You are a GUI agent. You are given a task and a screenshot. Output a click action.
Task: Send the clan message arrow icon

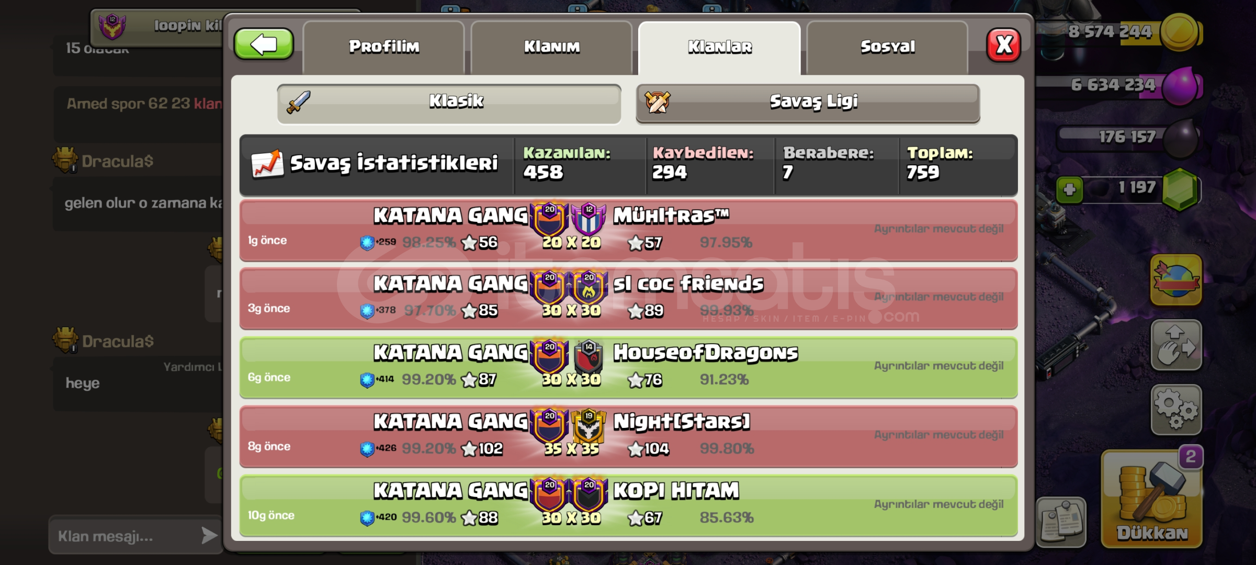pyautogui.click(x=209, y=535)
